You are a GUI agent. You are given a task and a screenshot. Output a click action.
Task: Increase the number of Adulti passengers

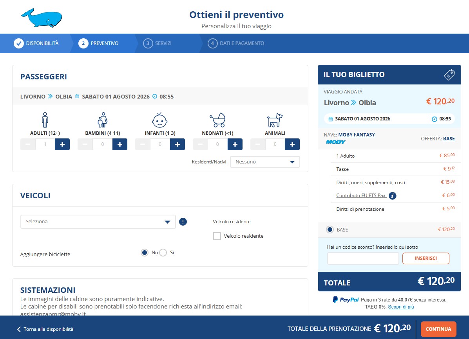[x=62, y=144]
